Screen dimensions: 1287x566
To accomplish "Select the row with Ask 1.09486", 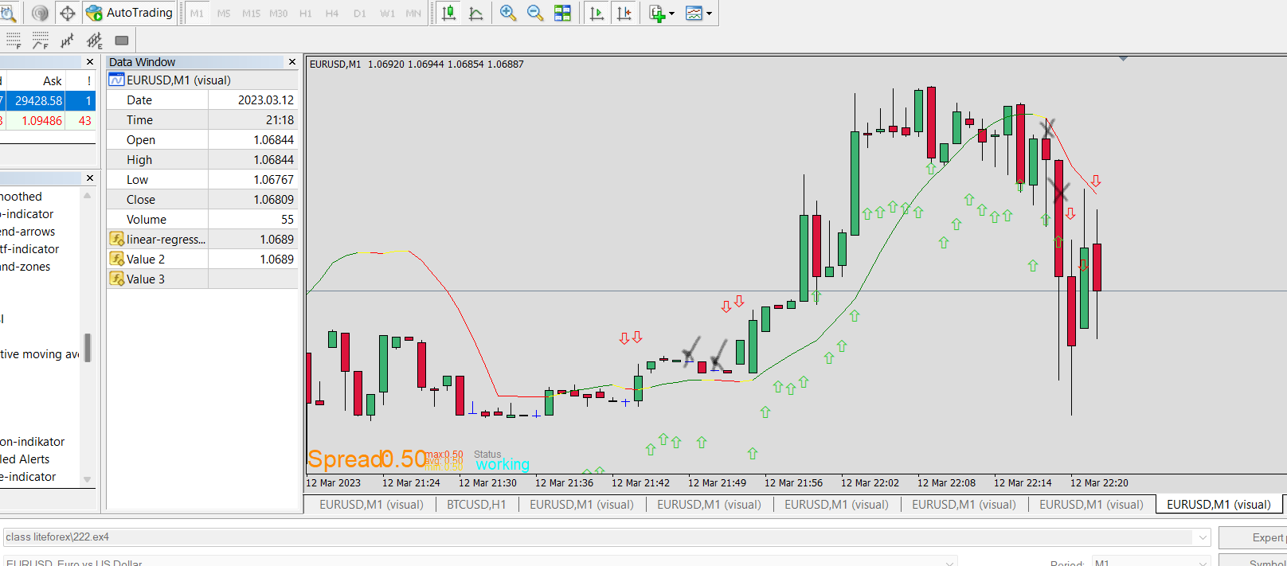I will tap(48, 120).
